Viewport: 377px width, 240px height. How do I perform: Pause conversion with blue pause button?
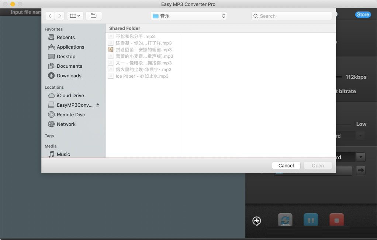pyautogui.click(x=311, y=220)
